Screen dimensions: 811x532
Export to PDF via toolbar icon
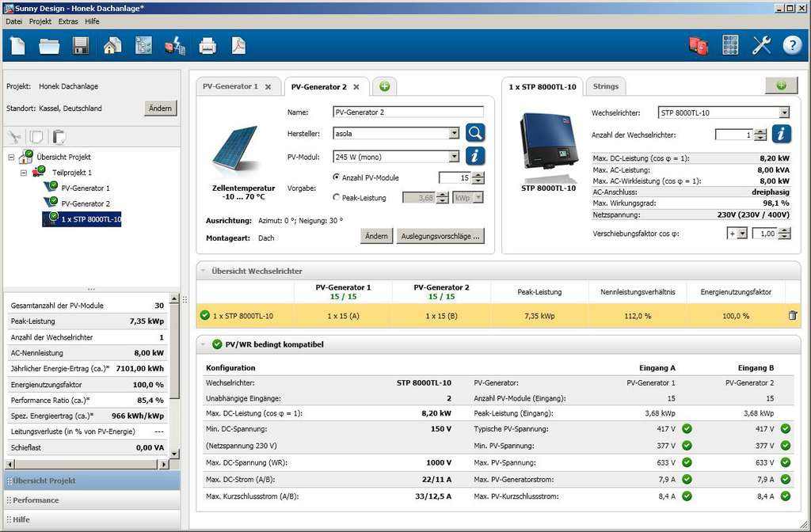pos(238,46)
